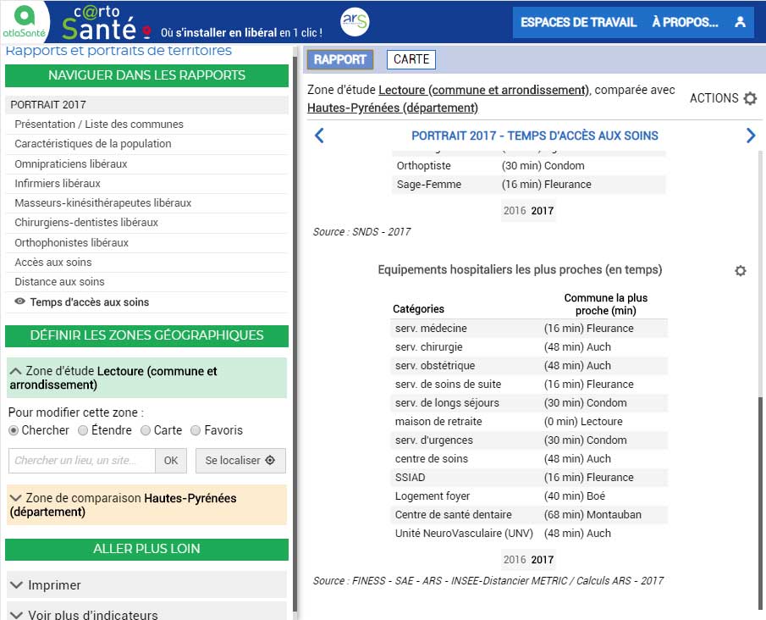Click the Chercher un lieu search field
The image size is (766, 620).
pos(82,461)
